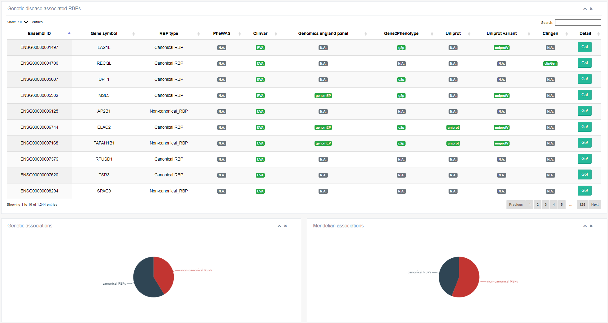Image resolution: width=608 pixels, height=323 pixels.
Task: Sort table by Gene symbol column
Action: pos(104,33)
